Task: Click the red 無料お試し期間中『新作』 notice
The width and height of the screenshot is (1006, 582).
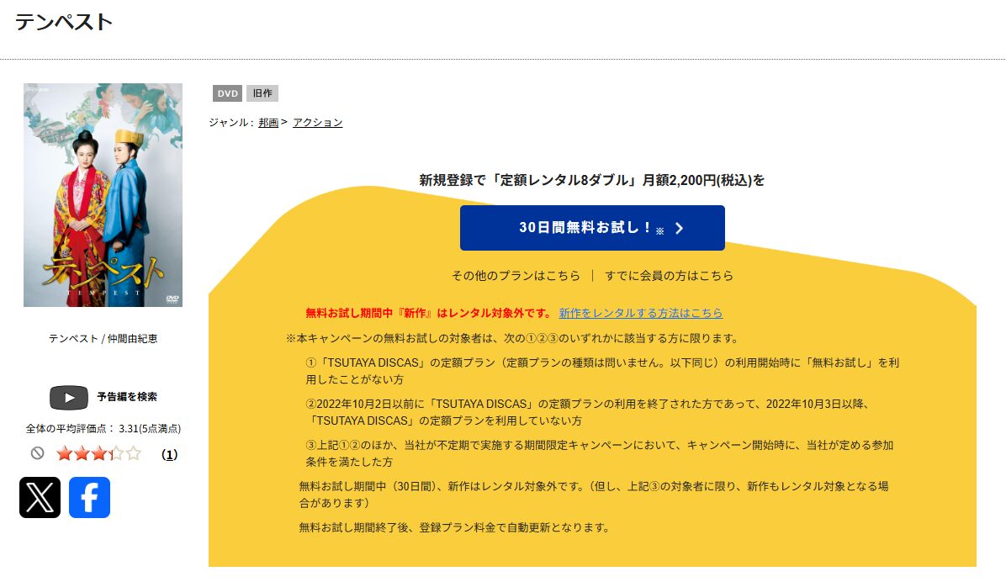Action: pos(429,313)
